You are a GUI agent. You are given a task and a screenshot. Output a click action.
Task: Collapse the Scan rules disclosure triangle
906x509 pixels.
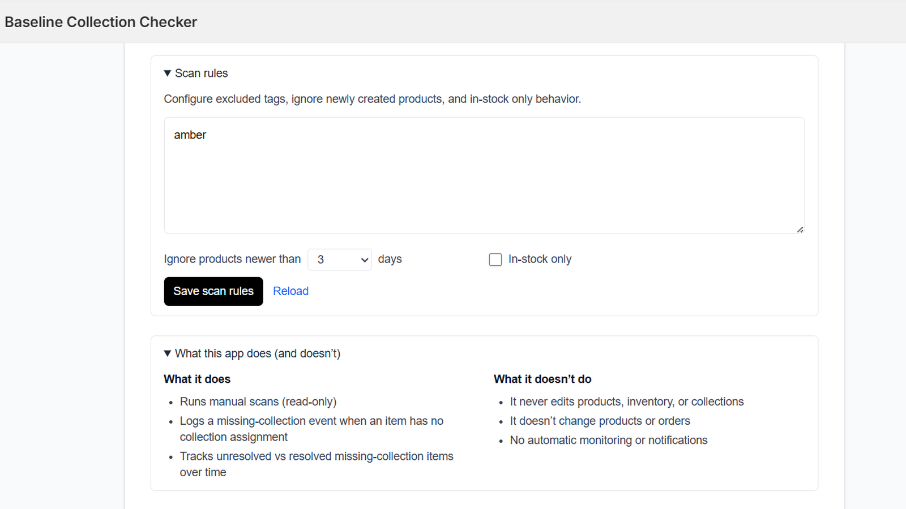[168, 74]
